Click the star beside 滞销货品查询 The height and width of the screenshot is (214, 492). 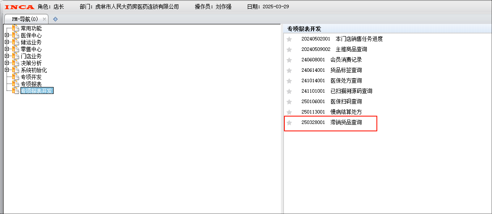tap(289, 123)
